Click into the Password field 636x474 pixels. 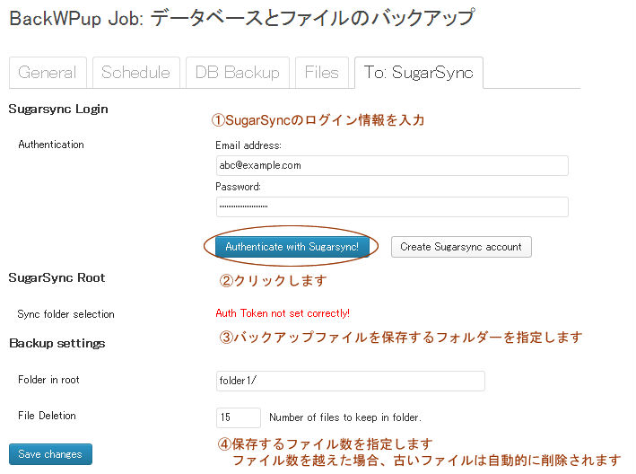pyautogui.click(x=392, y=207)
